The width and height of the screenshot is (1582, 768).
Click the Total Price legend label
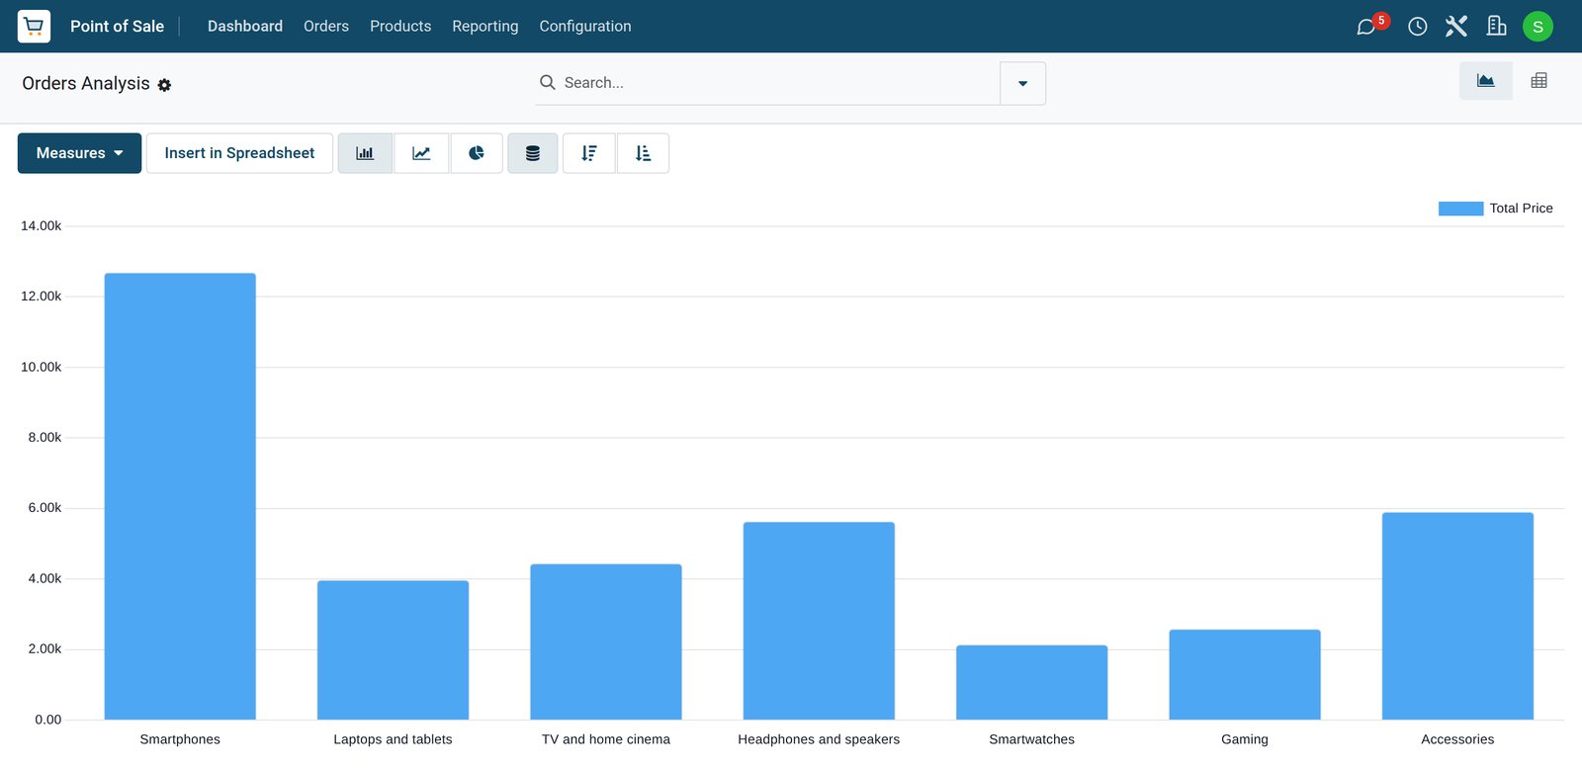(x=1521, y=209)
